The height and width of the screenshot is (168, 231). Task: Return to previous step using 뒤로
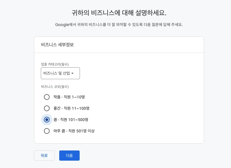(44, 156)
